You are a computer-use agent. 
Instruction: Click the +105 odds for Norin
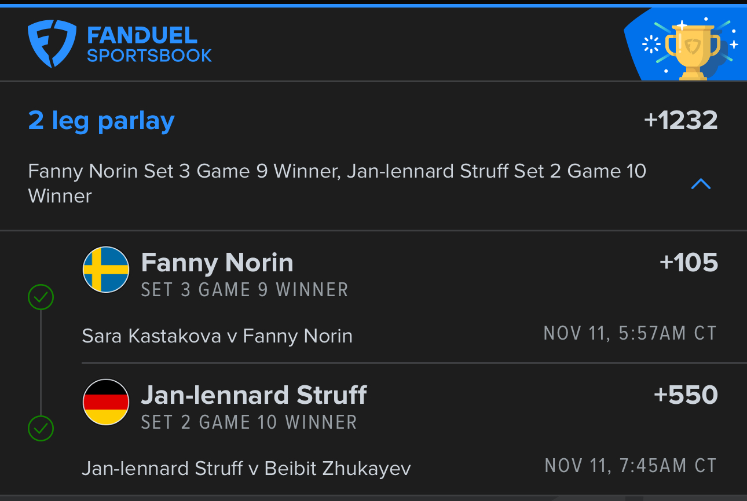point(689,263)
